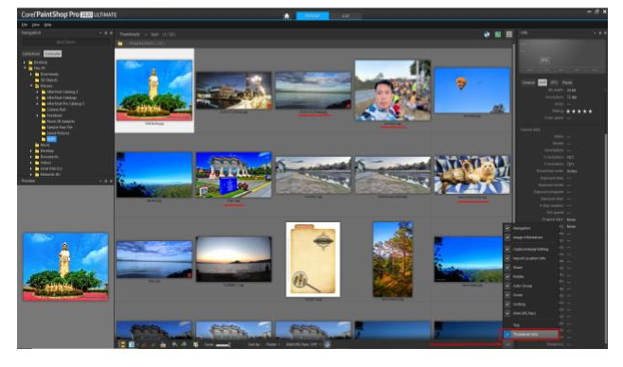Open the File menu
This screenshot has height=367, width=623.
coord(25,25)
